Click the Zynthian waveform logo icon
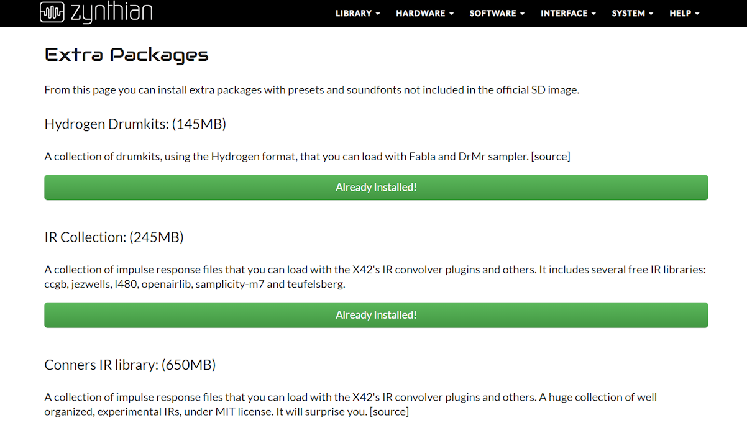This screenshot has height=428, width=747. click(x=52, y=12)
